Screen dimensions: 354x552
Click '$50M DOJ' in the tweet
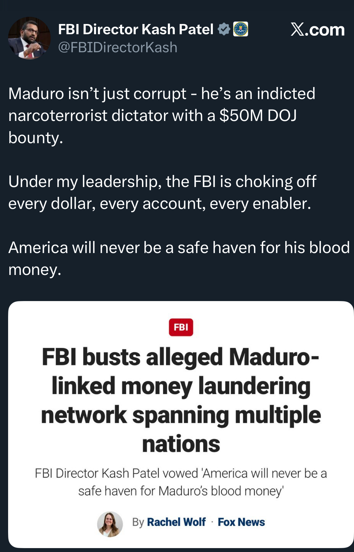258,116
